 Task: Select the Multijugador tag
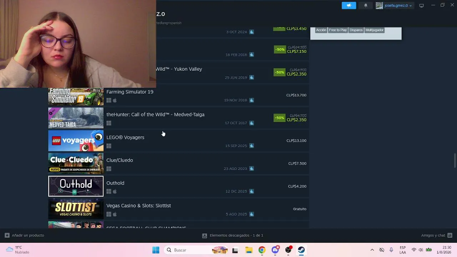pos(375,30)
